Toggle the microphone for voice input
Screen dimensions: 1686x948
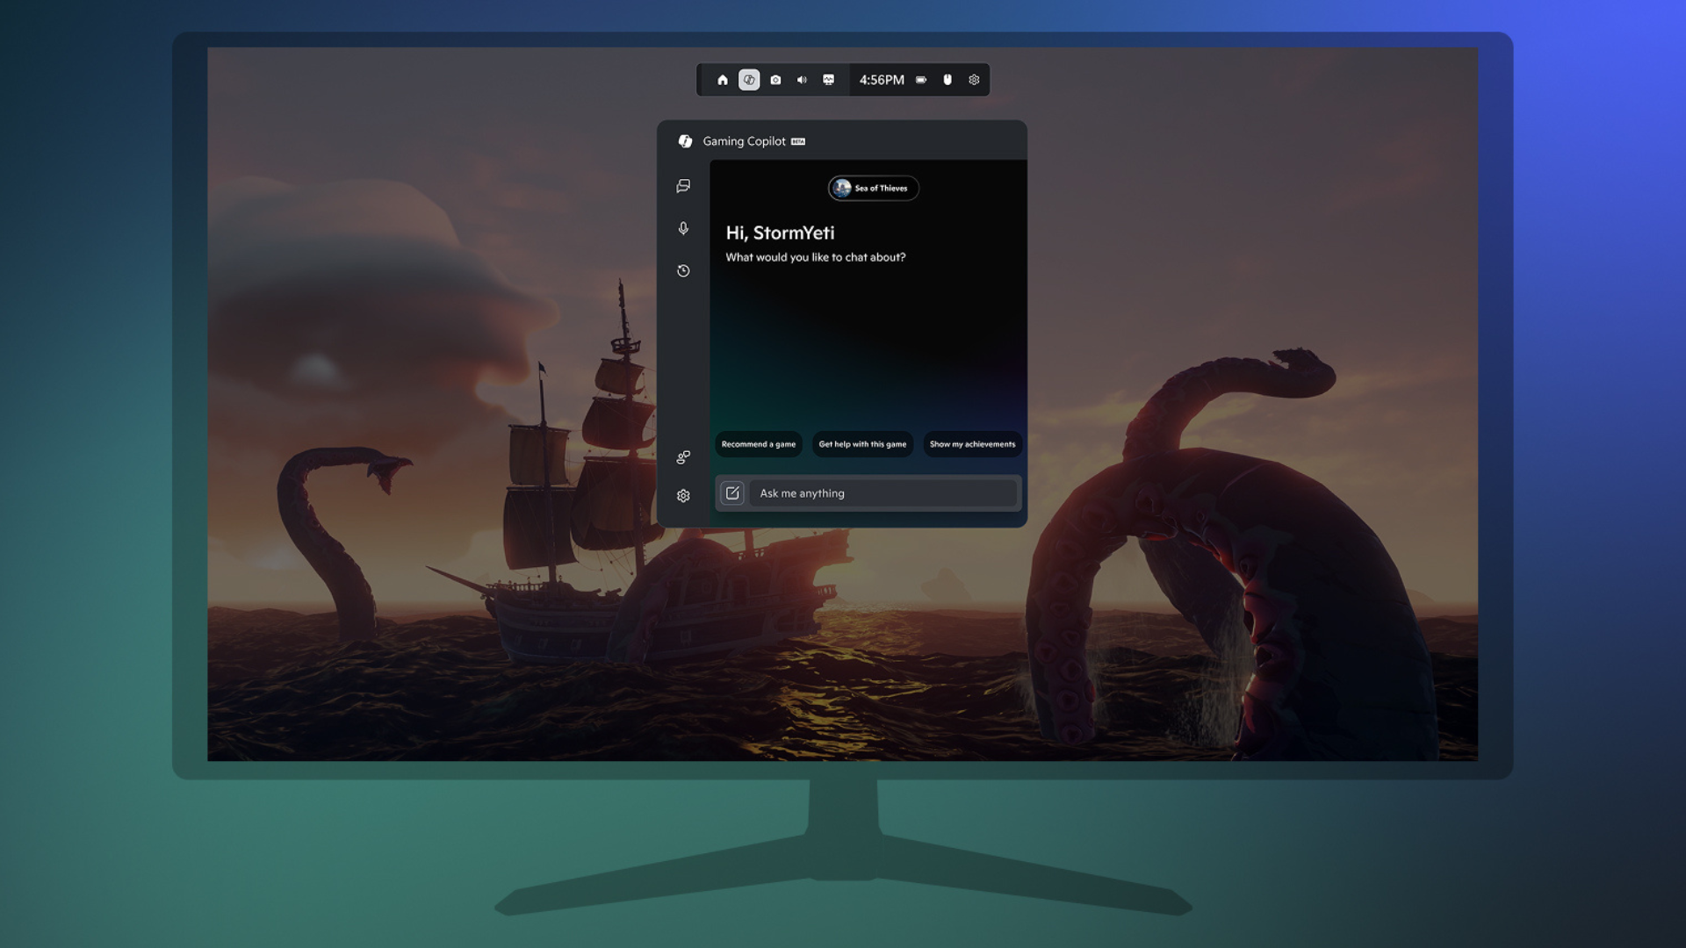[x=682, y=228]
